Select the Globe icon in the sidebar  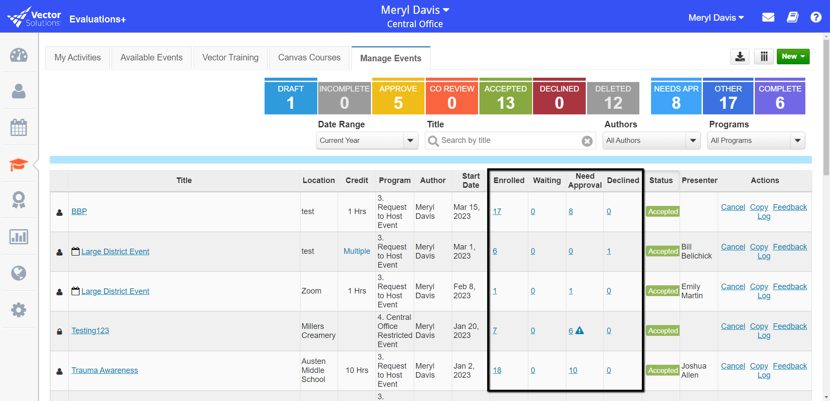click(x=19, y=273)
